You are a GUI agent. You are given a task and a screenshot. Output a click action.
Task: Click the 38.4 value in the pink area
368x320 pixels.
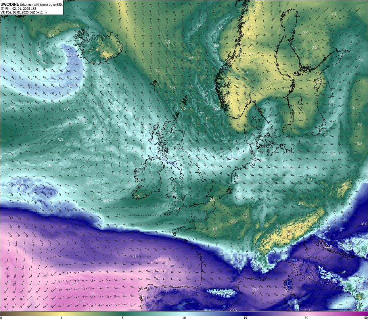[81, 301]
